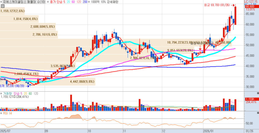
Task: Close the volume pane with its corner button
Action: click(x=258, y=93)
